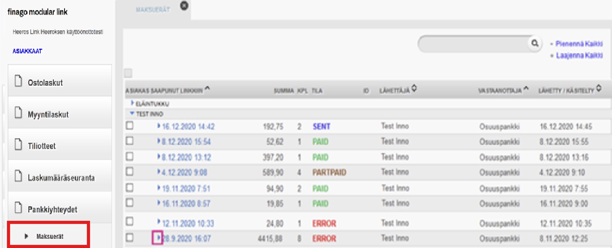Expand batch 8.12.2020 15:54 triangle

click(159, 141)
